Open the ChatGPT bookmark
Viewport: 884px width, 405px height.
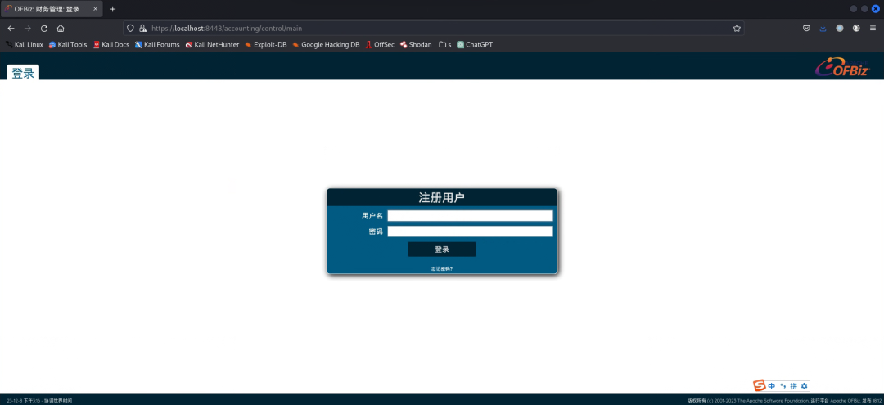[475, 44]
